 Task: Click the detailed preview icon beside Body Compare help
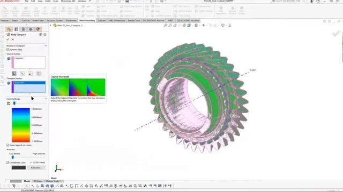tap(41, 34)
